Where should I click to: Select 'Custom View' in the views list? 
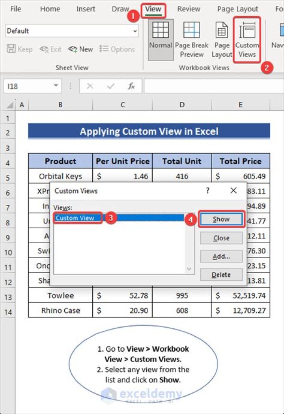coord(119,218)
